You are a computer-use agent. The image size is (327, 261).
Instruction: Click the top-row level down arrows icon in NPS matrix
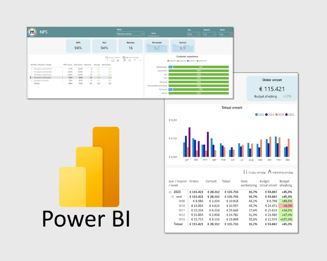(107, 57)
